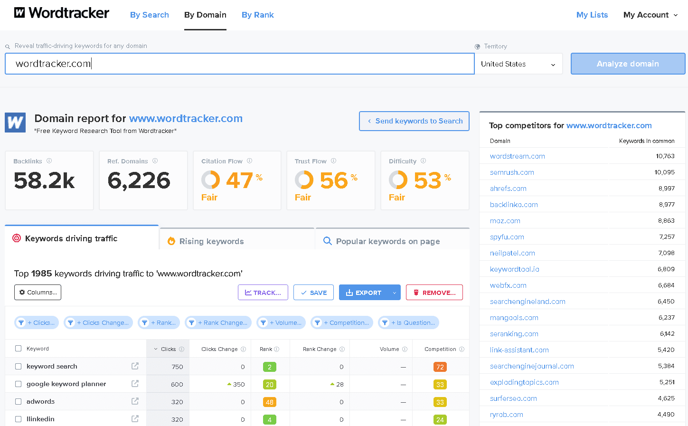The height and width of the screenshot is (426, 688).
Task: Click the Rank column info icon
Action: pos(277,349)
